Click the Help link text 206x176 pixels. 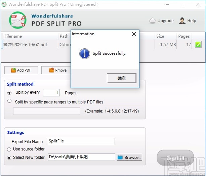click(192, 21)
